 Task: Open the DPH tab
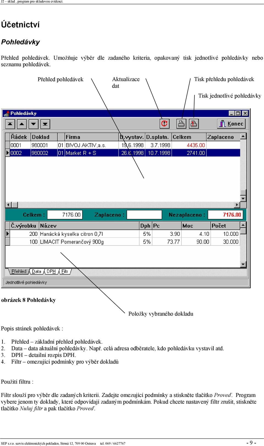coord(51,271)
